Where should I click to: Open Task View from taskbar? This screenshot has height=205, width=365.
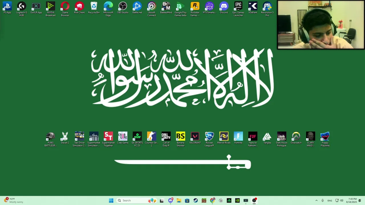[x=162, y=200]
